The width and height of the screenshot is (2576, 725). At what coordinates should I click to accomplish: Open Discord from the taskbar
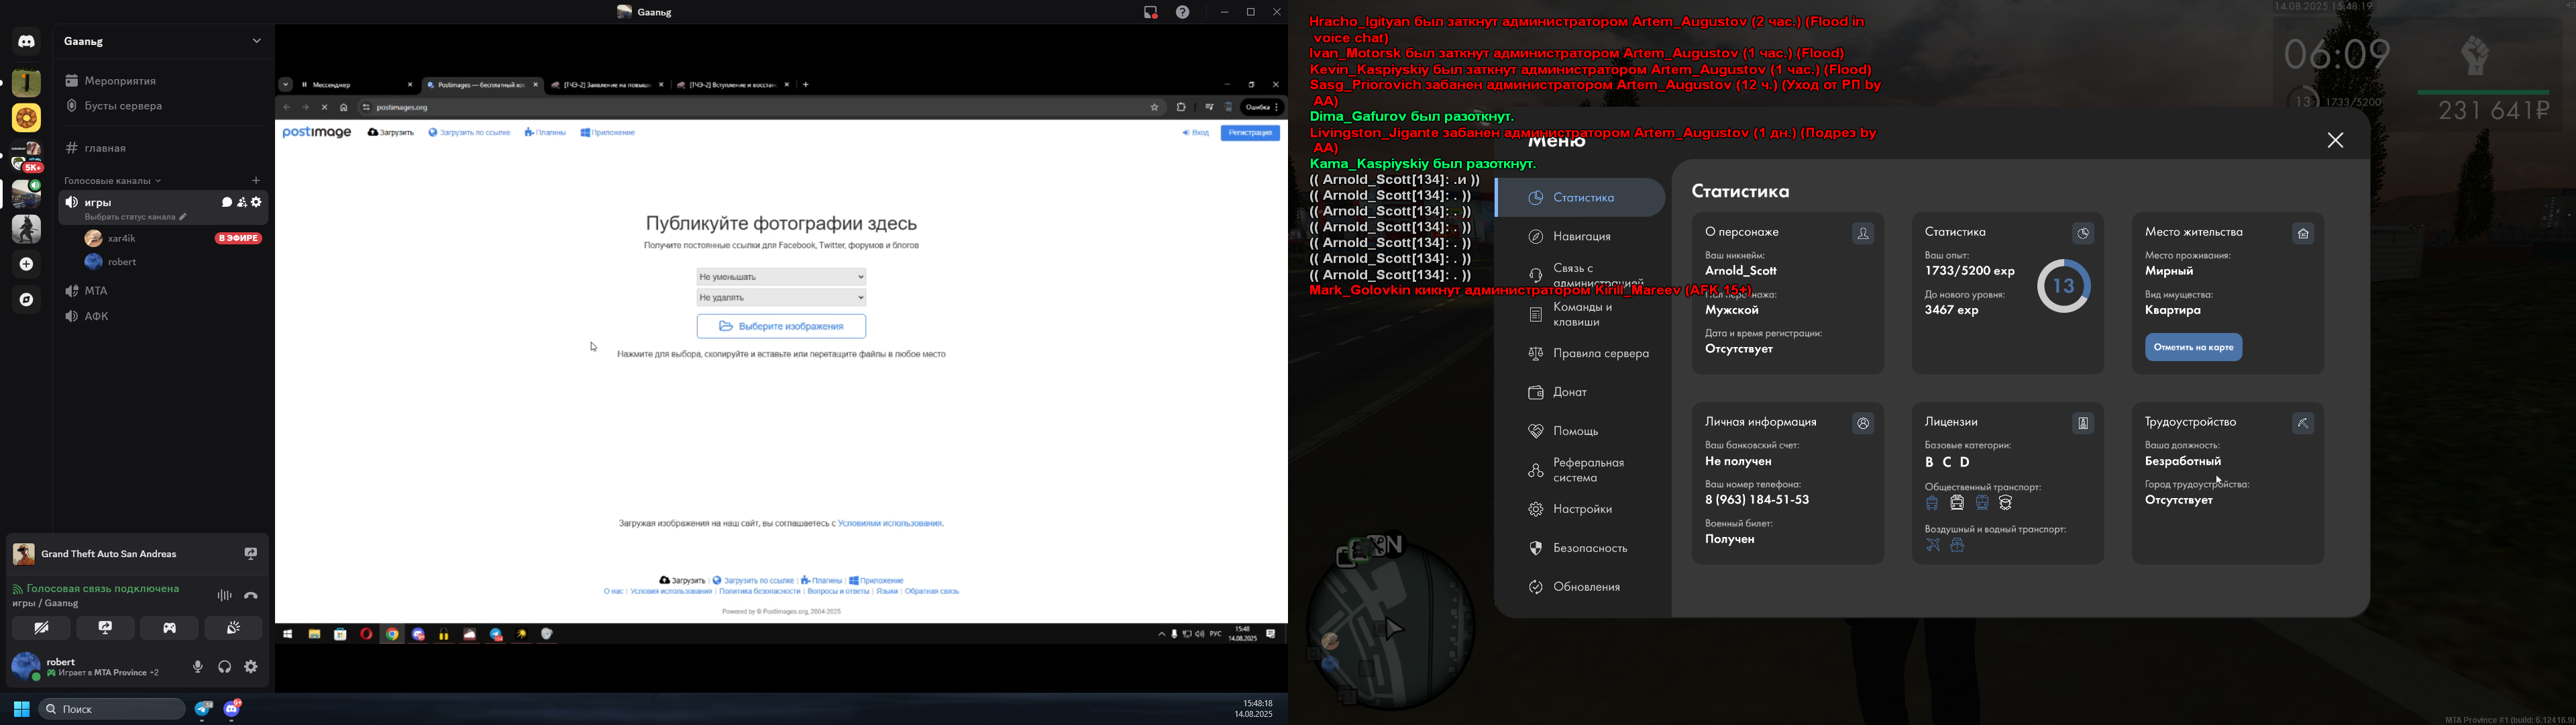[233, 709]
